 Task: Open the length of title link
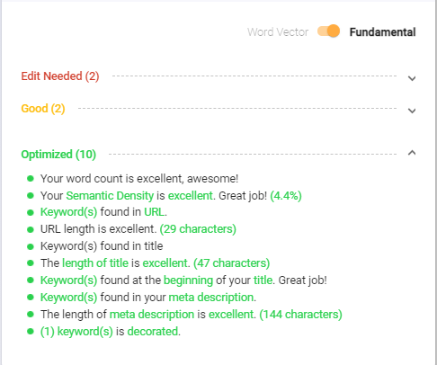coord(95,263)
